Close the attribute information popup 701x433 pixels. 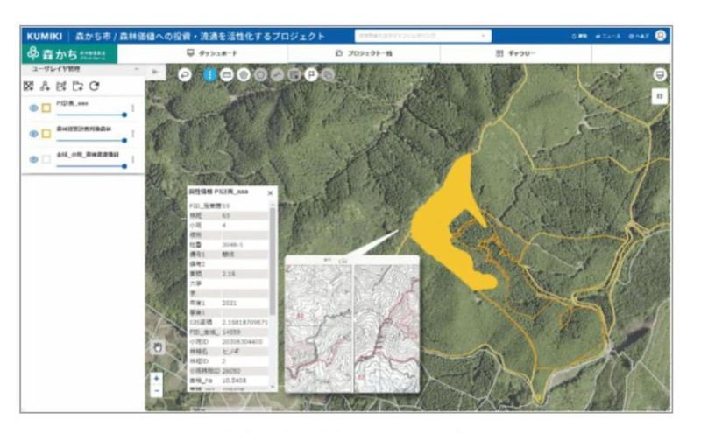click(270, 193)
